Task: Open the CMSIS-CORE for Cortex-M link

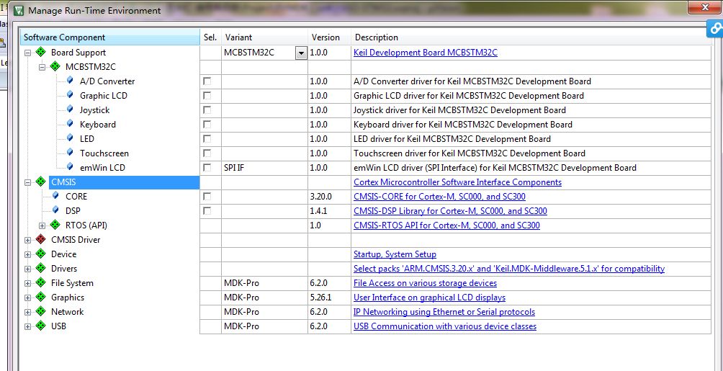Action: (x=439, y=197)
